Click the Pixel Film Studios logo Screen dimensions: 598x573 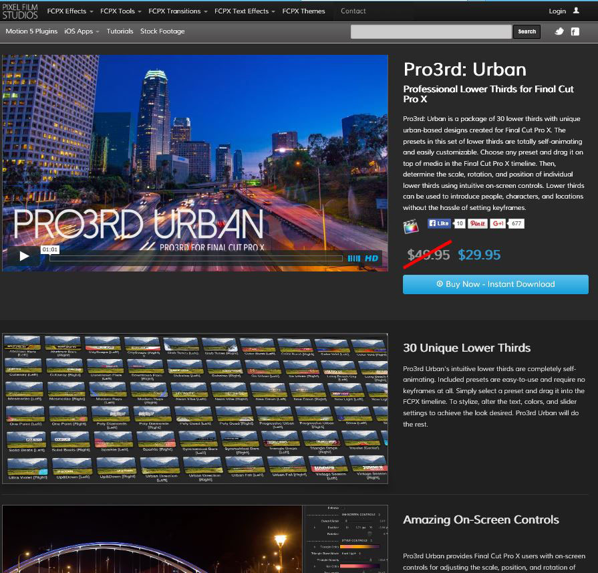(x=20, y=11)
